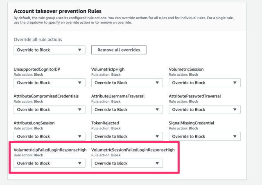Click the VolumetricSession dropdown arrow icon

click(235, 83)
